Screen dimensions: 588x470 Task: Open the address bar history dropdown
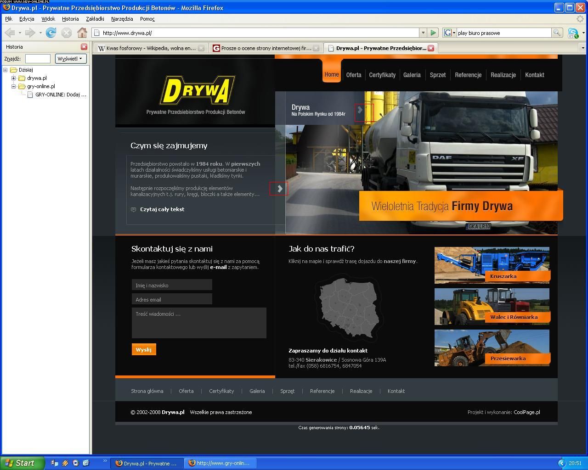423,33
